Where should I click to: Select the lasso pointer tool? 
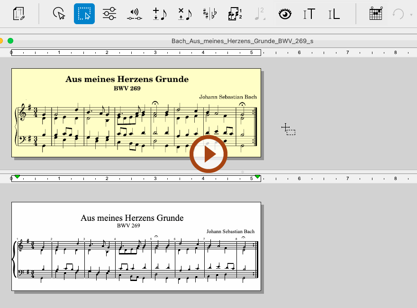tap(59, 14)
